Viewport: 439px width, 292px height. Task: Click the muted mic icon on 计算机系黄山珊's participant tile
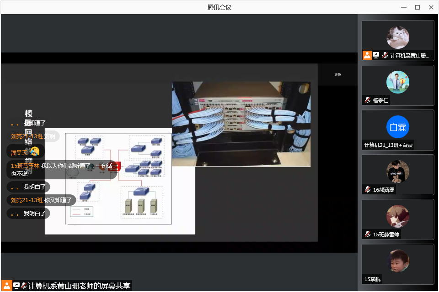point(385,55)
